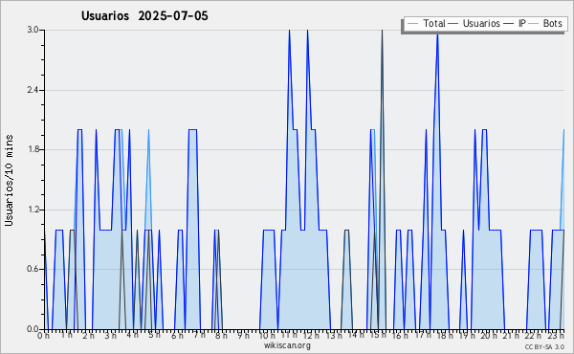This screenshot has height=354, width=574.
Task: Click the '8 h' x-axis label
Action: coord(222,335)
